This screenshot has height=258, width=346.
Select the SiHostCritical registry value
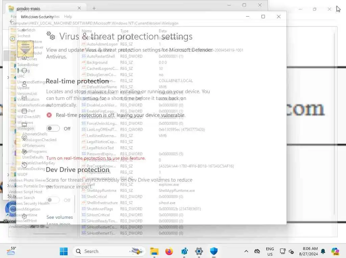click(98, 215)
